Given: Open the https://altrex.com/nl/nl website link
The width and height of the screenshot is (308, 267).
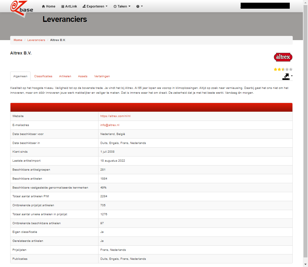Looking at the screenshot, I should coord(116,116).
